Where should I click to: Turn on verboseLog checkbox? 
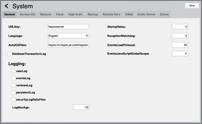pos(13,85)
